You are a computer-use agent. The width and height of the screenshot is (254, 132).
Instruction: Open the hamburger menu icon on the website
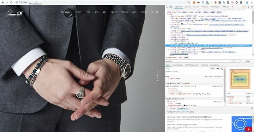pyautogui.click(x=157, y=12)
